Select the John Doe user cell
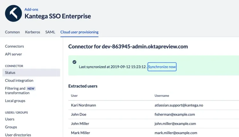This screenshot has width=239, height=137. 79,114
